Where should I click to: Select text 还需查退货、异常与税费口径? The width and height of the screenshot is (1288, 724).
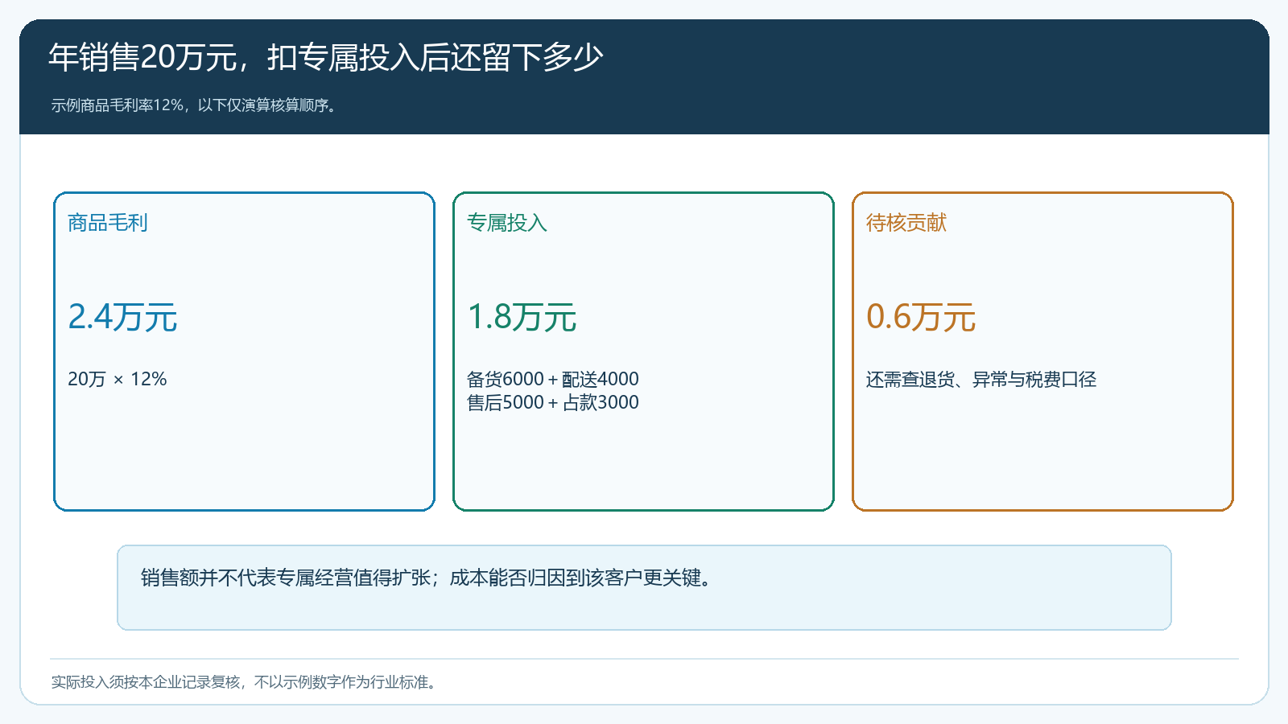click(x=981, y=380)
